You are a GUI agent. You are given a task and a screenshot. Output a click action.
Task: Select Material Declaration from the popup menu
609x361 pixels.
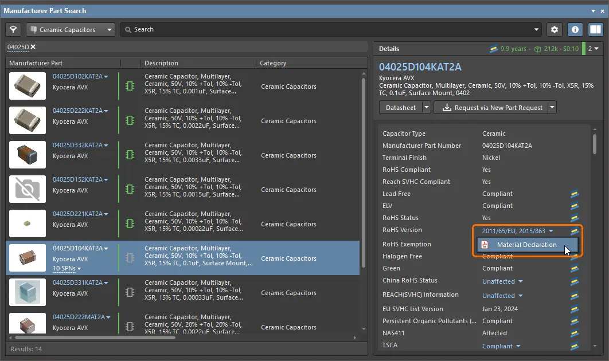coord(526,245)
